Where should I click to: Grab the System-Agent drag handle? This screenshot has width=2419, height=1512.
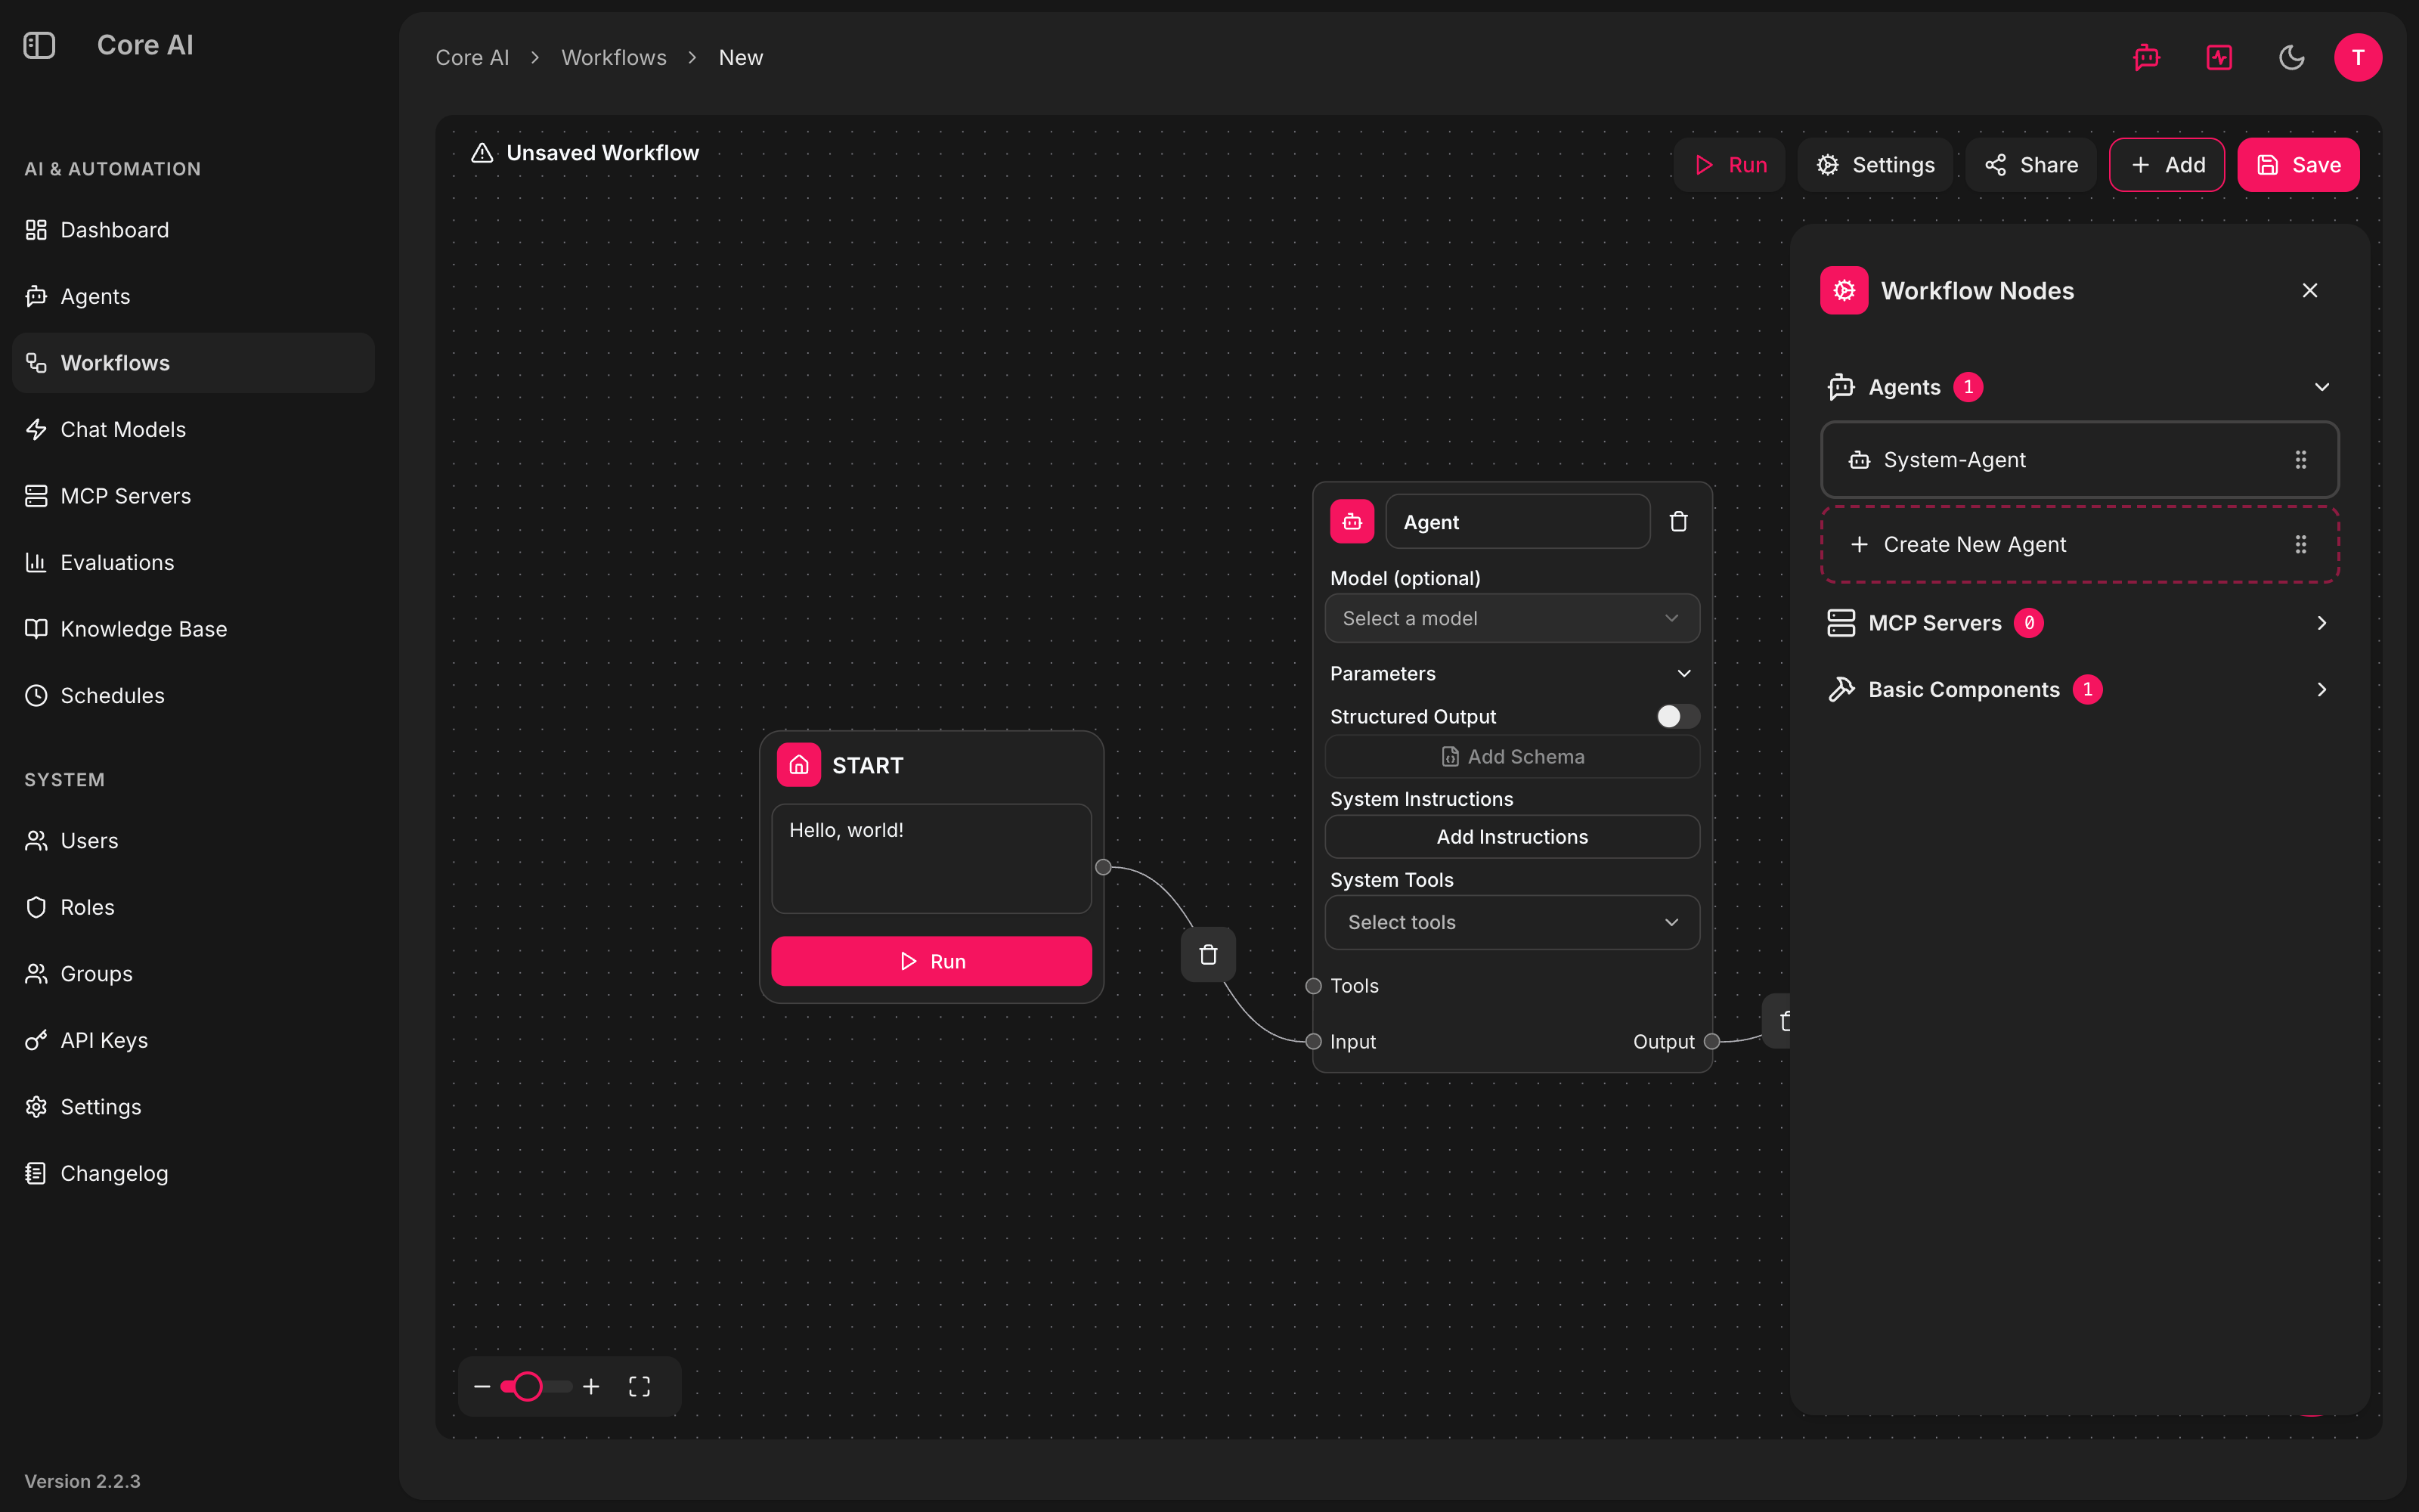click(x=2301, y=460)
